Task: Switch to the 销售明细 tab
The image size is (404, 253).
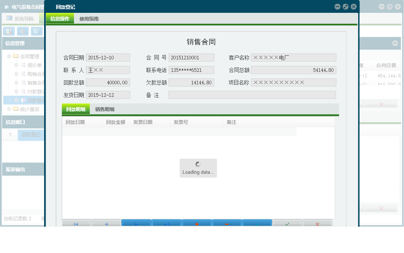Action: (x=105, y=109)
